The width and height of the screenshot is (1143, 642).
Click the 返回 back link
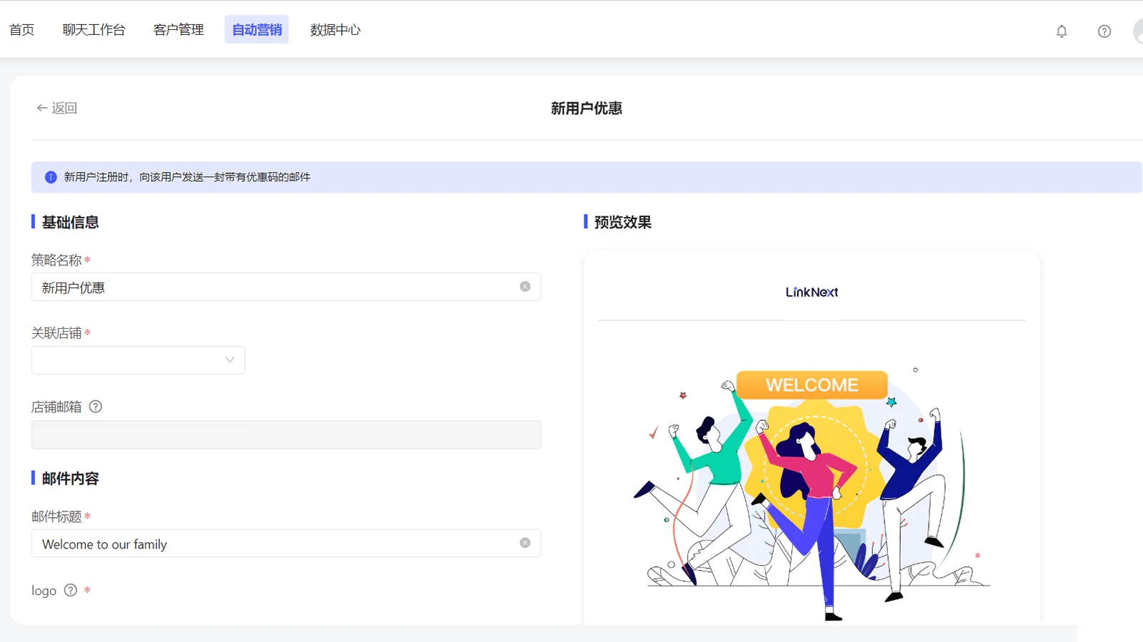57,108
